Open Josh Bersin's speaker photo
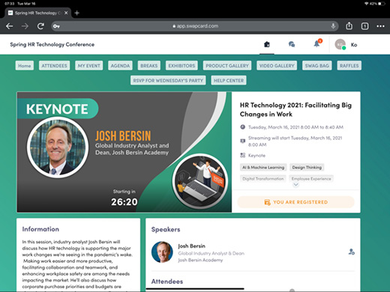The width and height of the screenshot is (390, 292). pyautogui.click(x=162, y=252)
